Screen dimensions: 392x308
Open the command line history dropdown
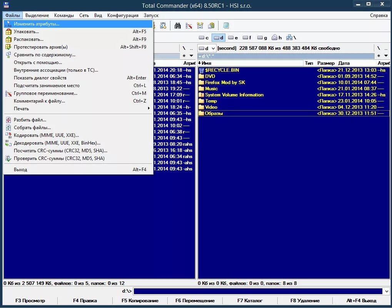[387, 291]
